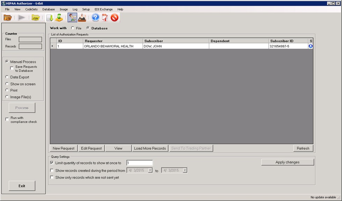Expand the period start date dropdown

[150, 170]
